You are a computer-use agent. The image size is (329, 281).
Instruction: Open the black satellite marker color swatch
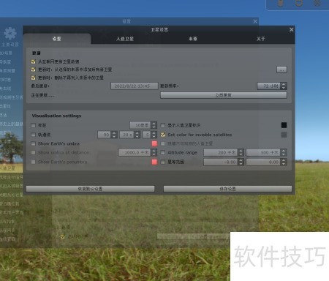click(284, 125)
